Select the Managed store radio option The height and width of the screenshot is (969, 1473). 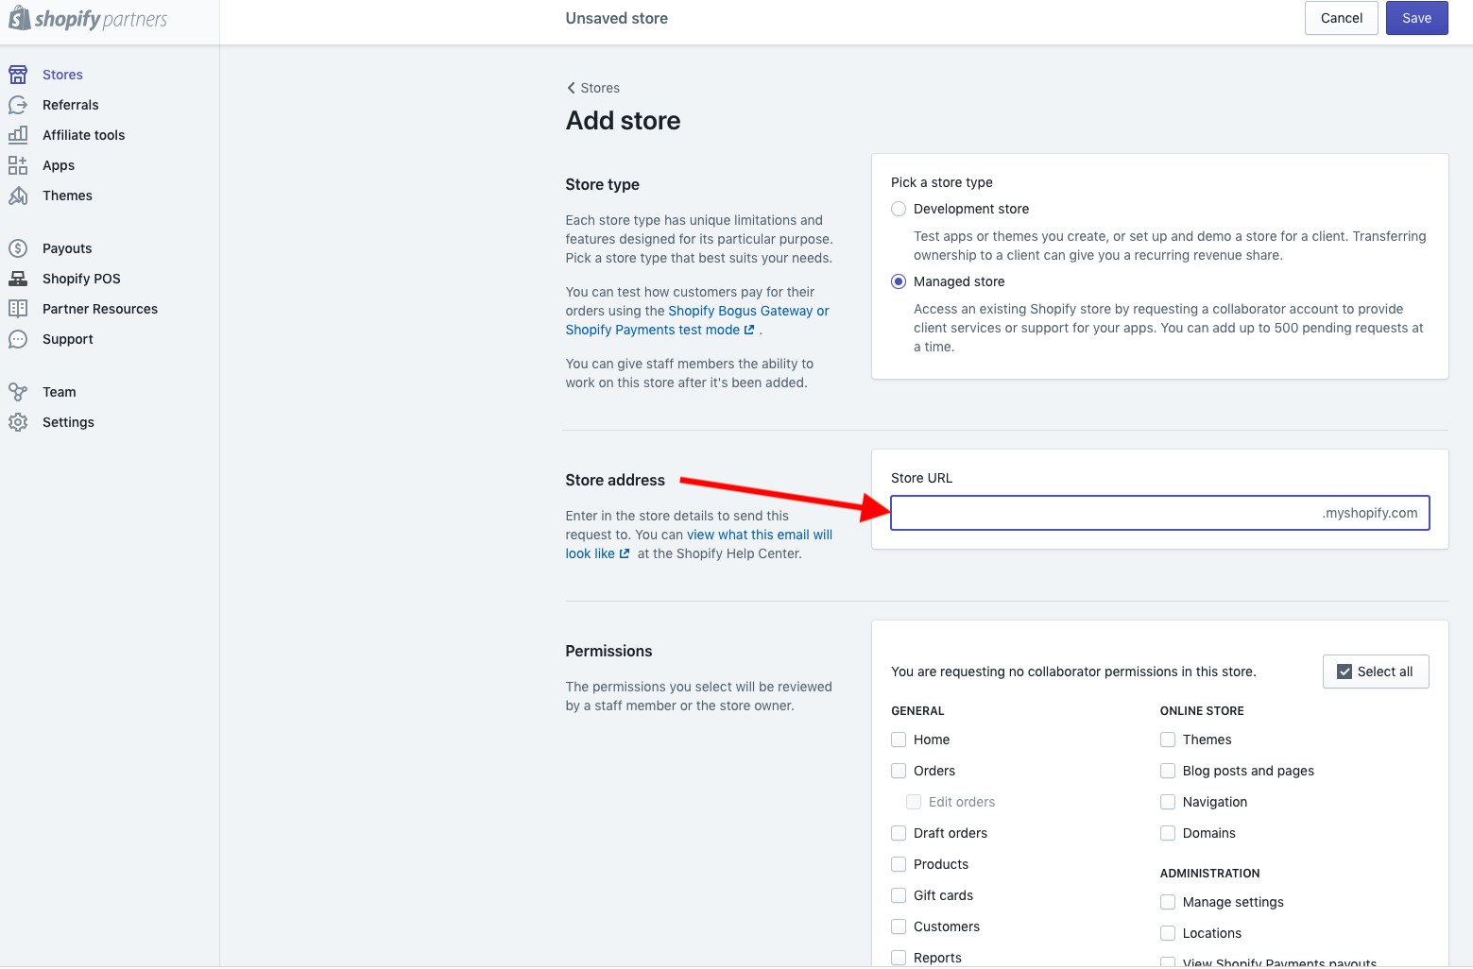(x=899, y=281)
